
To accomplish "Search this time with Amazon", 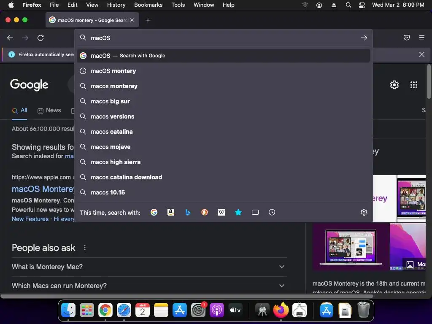I will point(171,212).
